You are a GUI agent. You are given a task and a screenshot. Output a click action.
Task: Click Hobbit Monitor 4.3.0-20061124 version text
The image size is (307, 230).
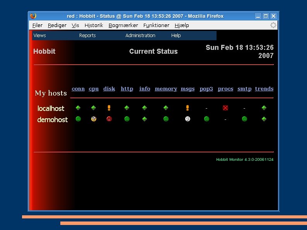(245, 160)
